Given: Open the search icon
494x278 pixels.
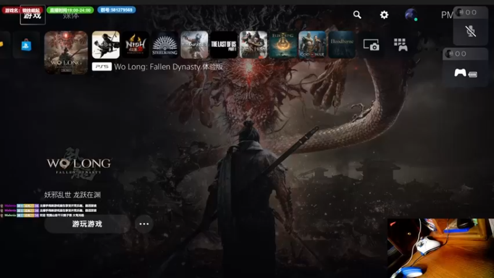Looking at the screenshot, I should pos(357,14).
